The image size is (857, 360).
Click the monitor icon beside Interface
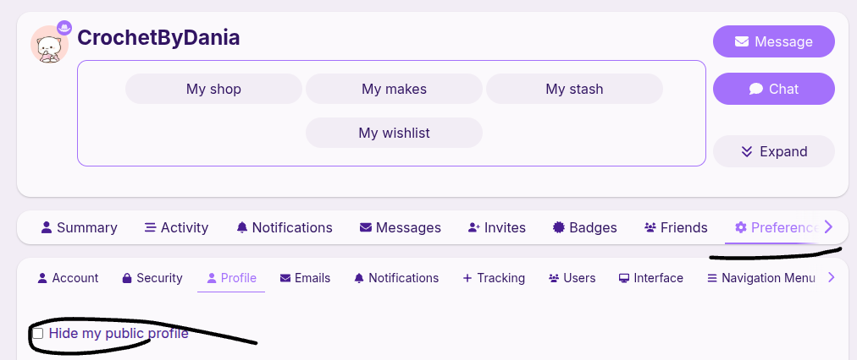(x=624, y=278)
